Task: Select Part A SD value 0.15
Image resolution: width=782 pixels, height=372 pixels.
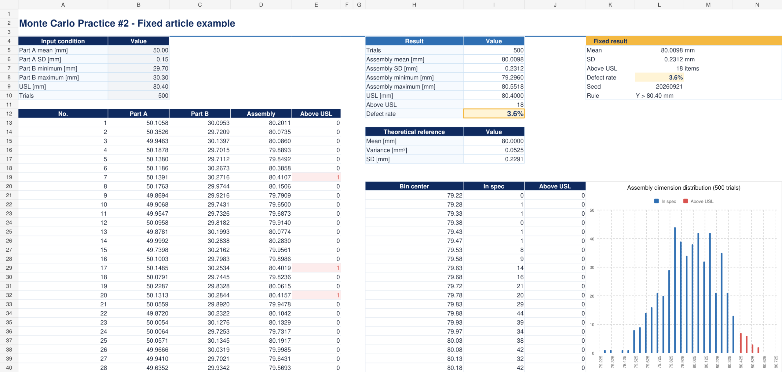Action: click(138, 59)
